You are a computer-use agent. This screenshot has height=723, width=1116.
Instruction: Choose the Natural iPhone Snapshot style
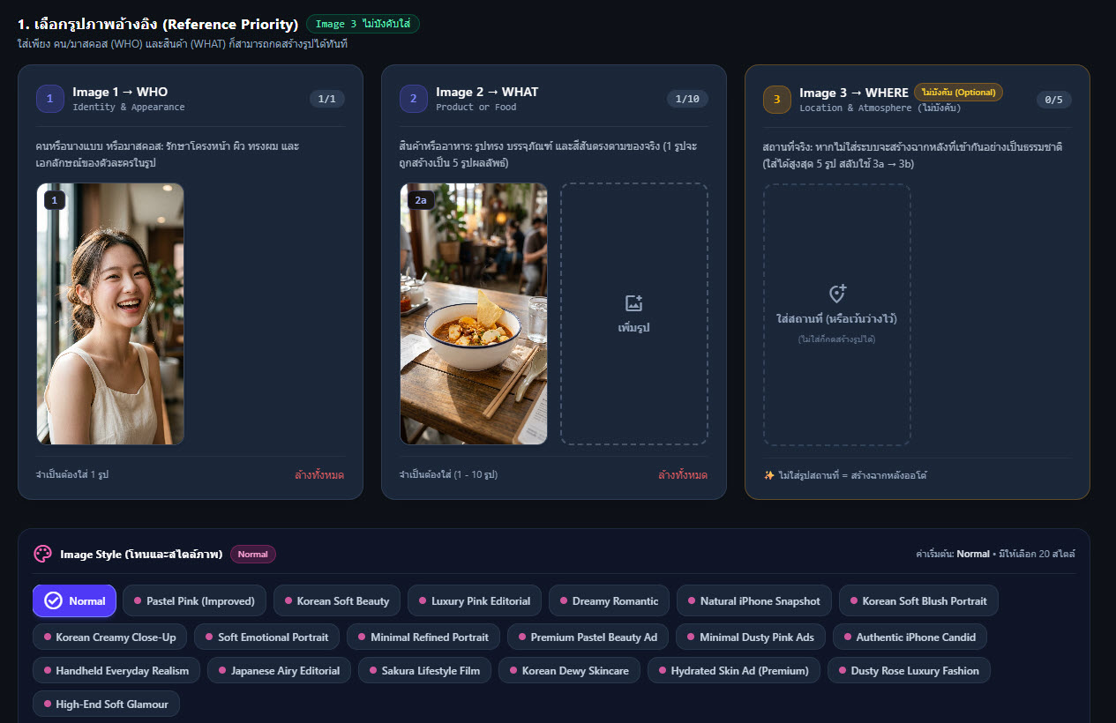point(754,600)
